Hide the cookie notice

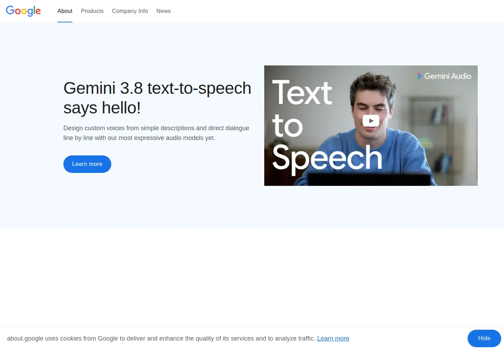click(484, 338)
